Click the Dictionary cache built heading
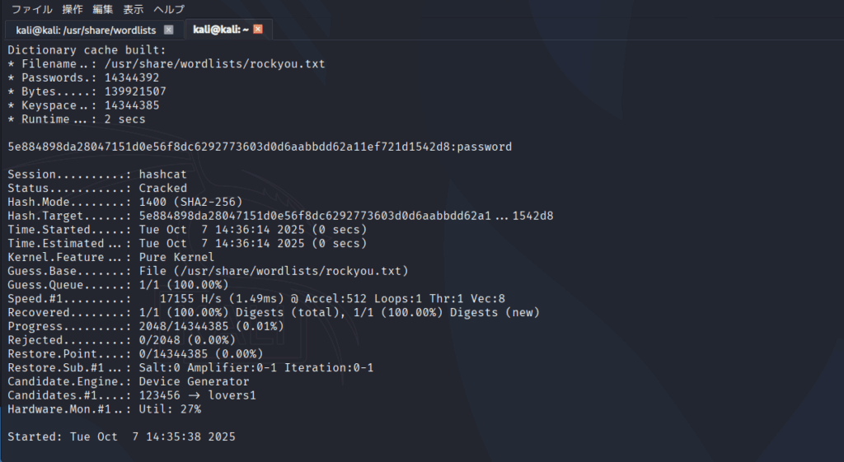Viewport: 844px width, 462px height. click(x=87, y=49)
